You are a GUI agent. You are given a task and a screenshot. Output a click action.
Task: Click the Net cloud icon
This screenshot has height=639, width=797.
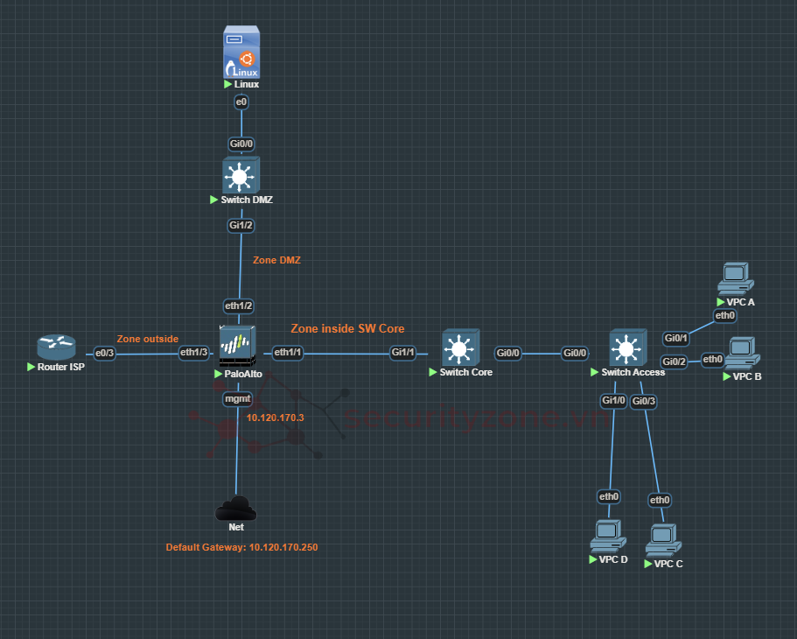coord(236,509)
